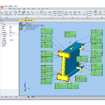Screen dimensions: 105x105
Task: Select the active first ribbon tab
Action: (6, 9)
